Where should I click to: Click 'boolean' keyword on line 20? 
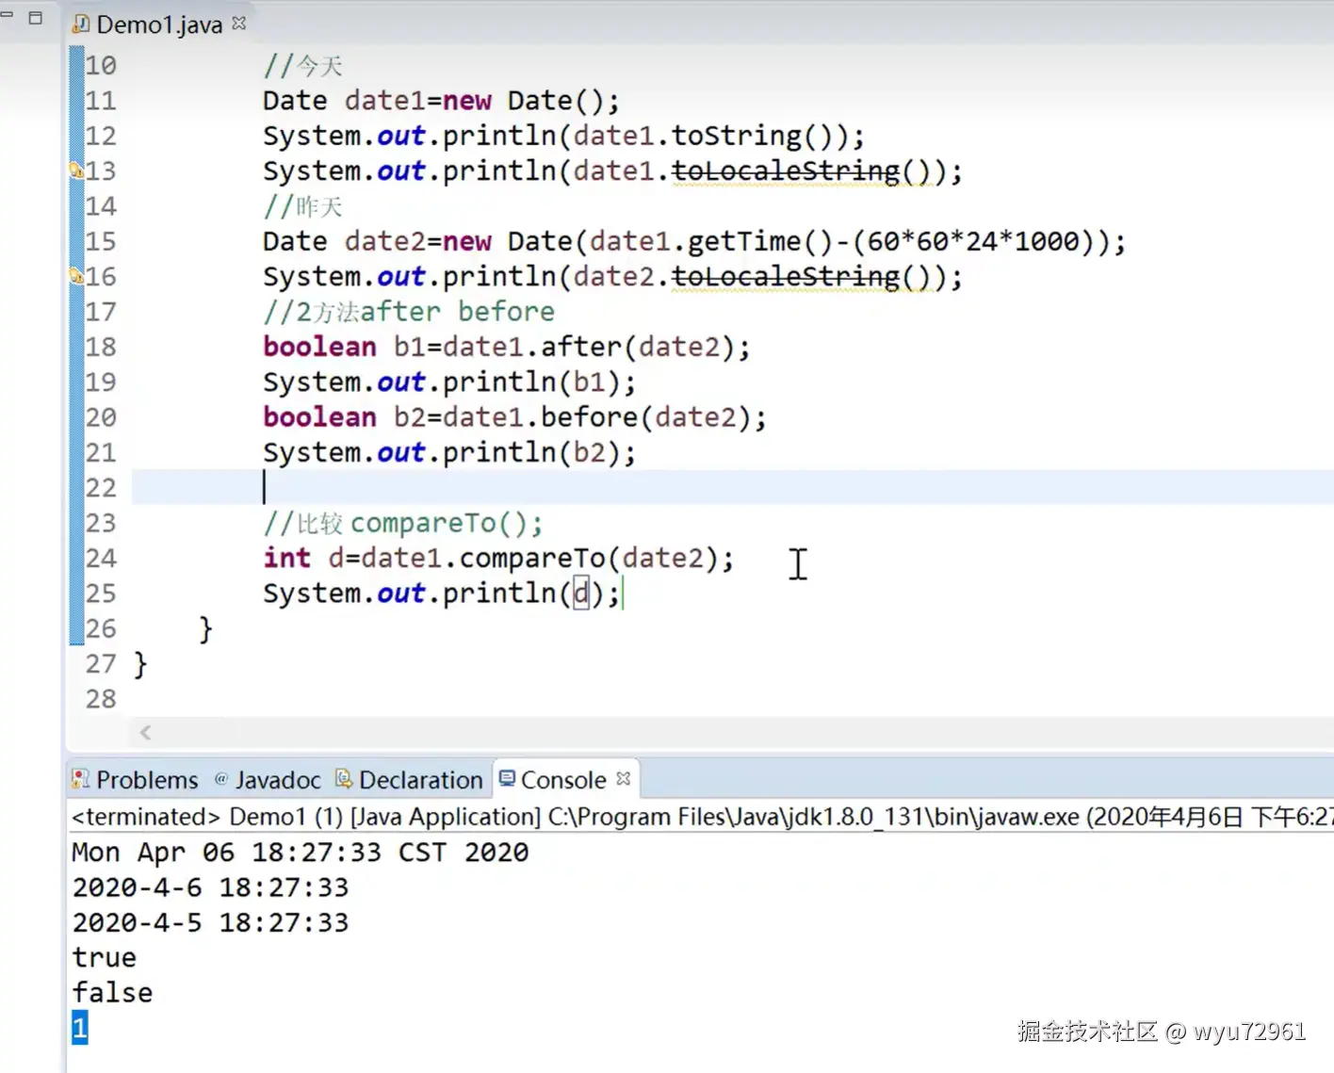click(x=320, y=417)
